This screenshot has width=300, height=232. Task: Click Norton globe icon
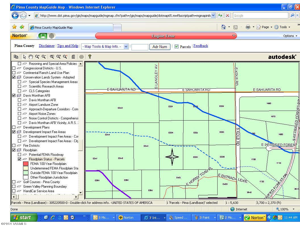pos(51,36)
